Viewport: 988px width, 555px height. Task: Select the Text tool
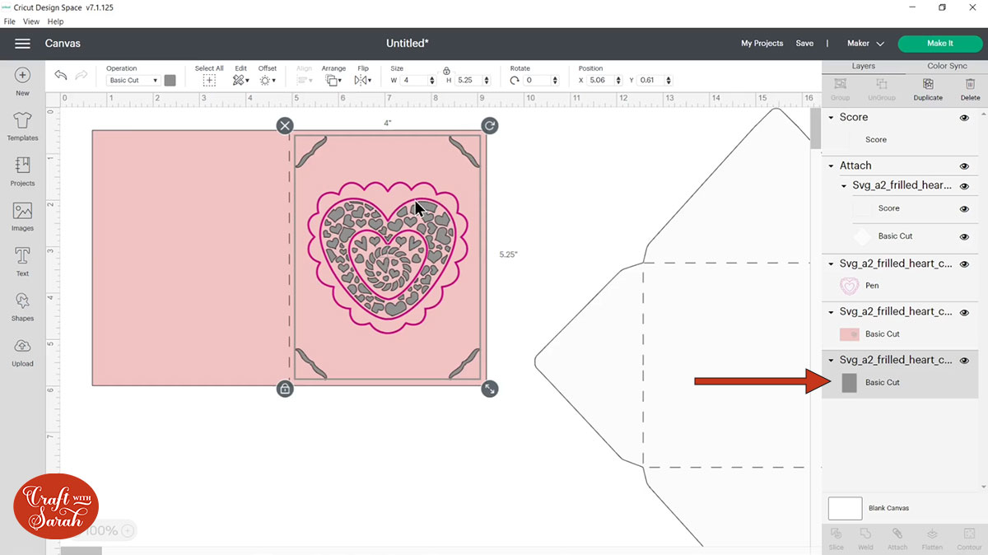(x=22, y=261)
